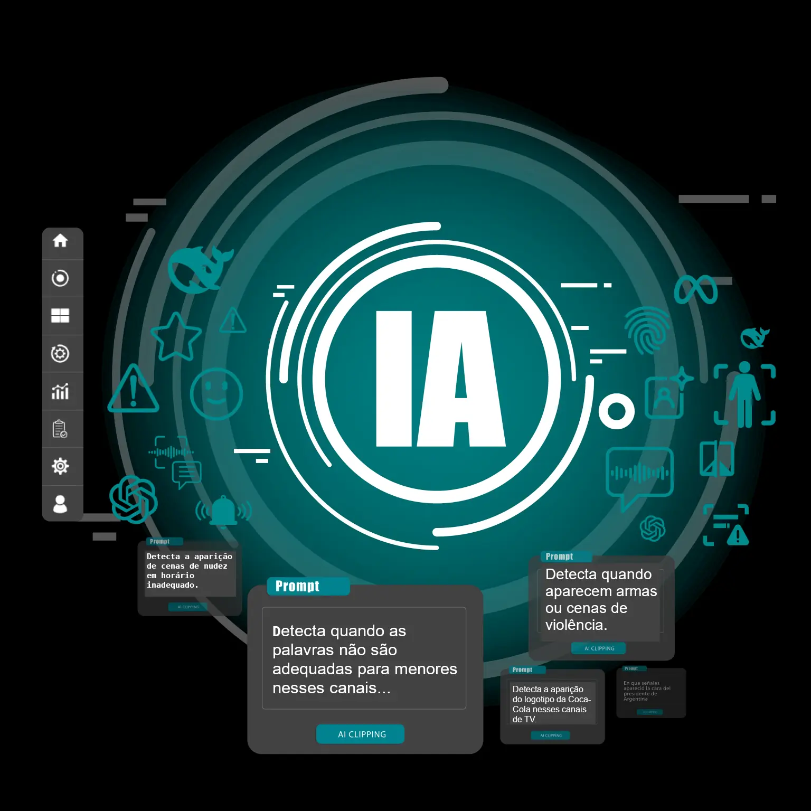Select the smiley face icon
The width and height of the screenshot is (811, 811).
216,393
